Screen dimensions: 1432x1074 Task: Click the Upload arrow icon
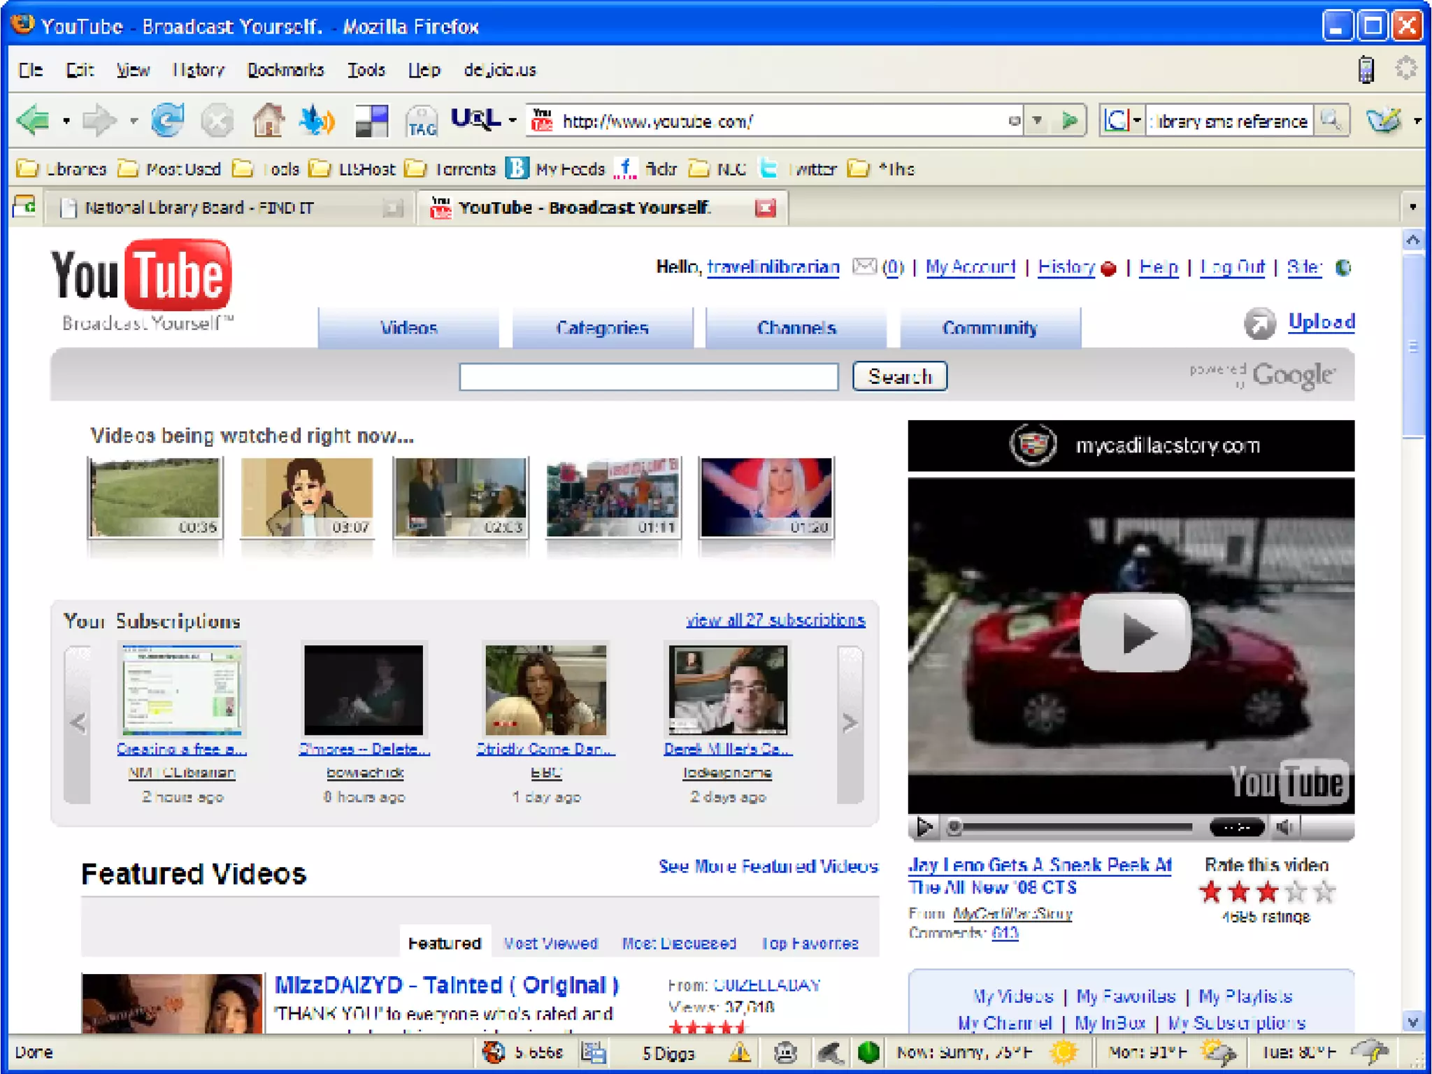coord(1259,324)
